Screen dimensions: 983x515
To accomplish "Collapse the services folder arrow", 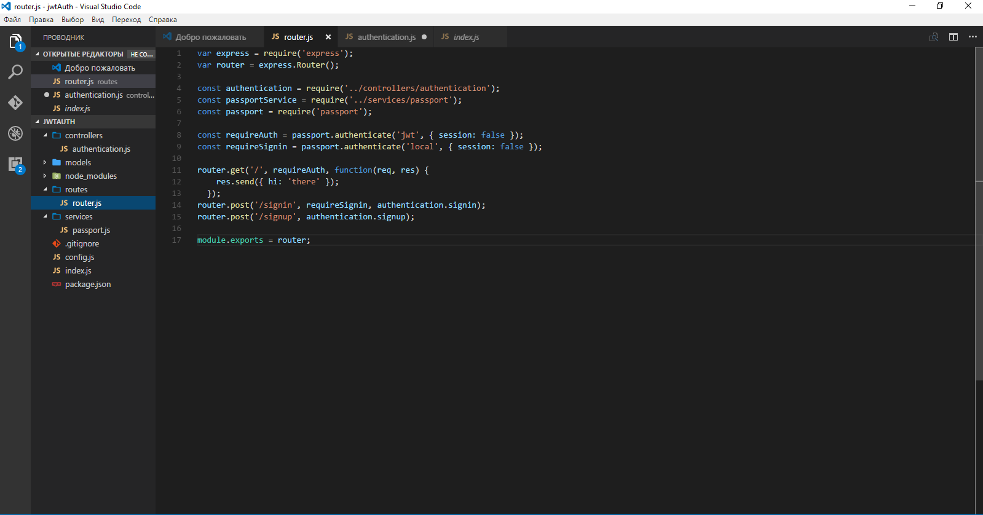I will [45, 216].
